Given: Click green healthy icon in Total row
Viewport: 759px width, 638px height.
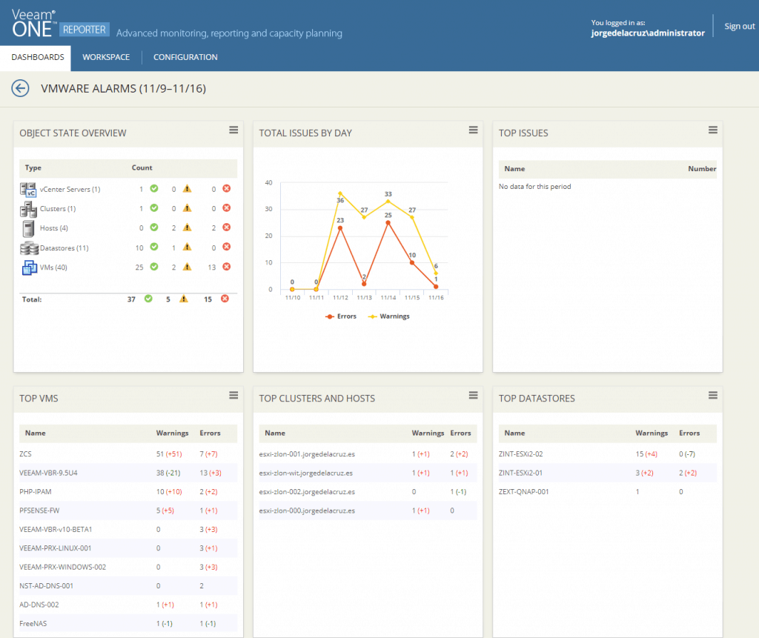Looking at the screenshot, I should (x=148, y=299).
